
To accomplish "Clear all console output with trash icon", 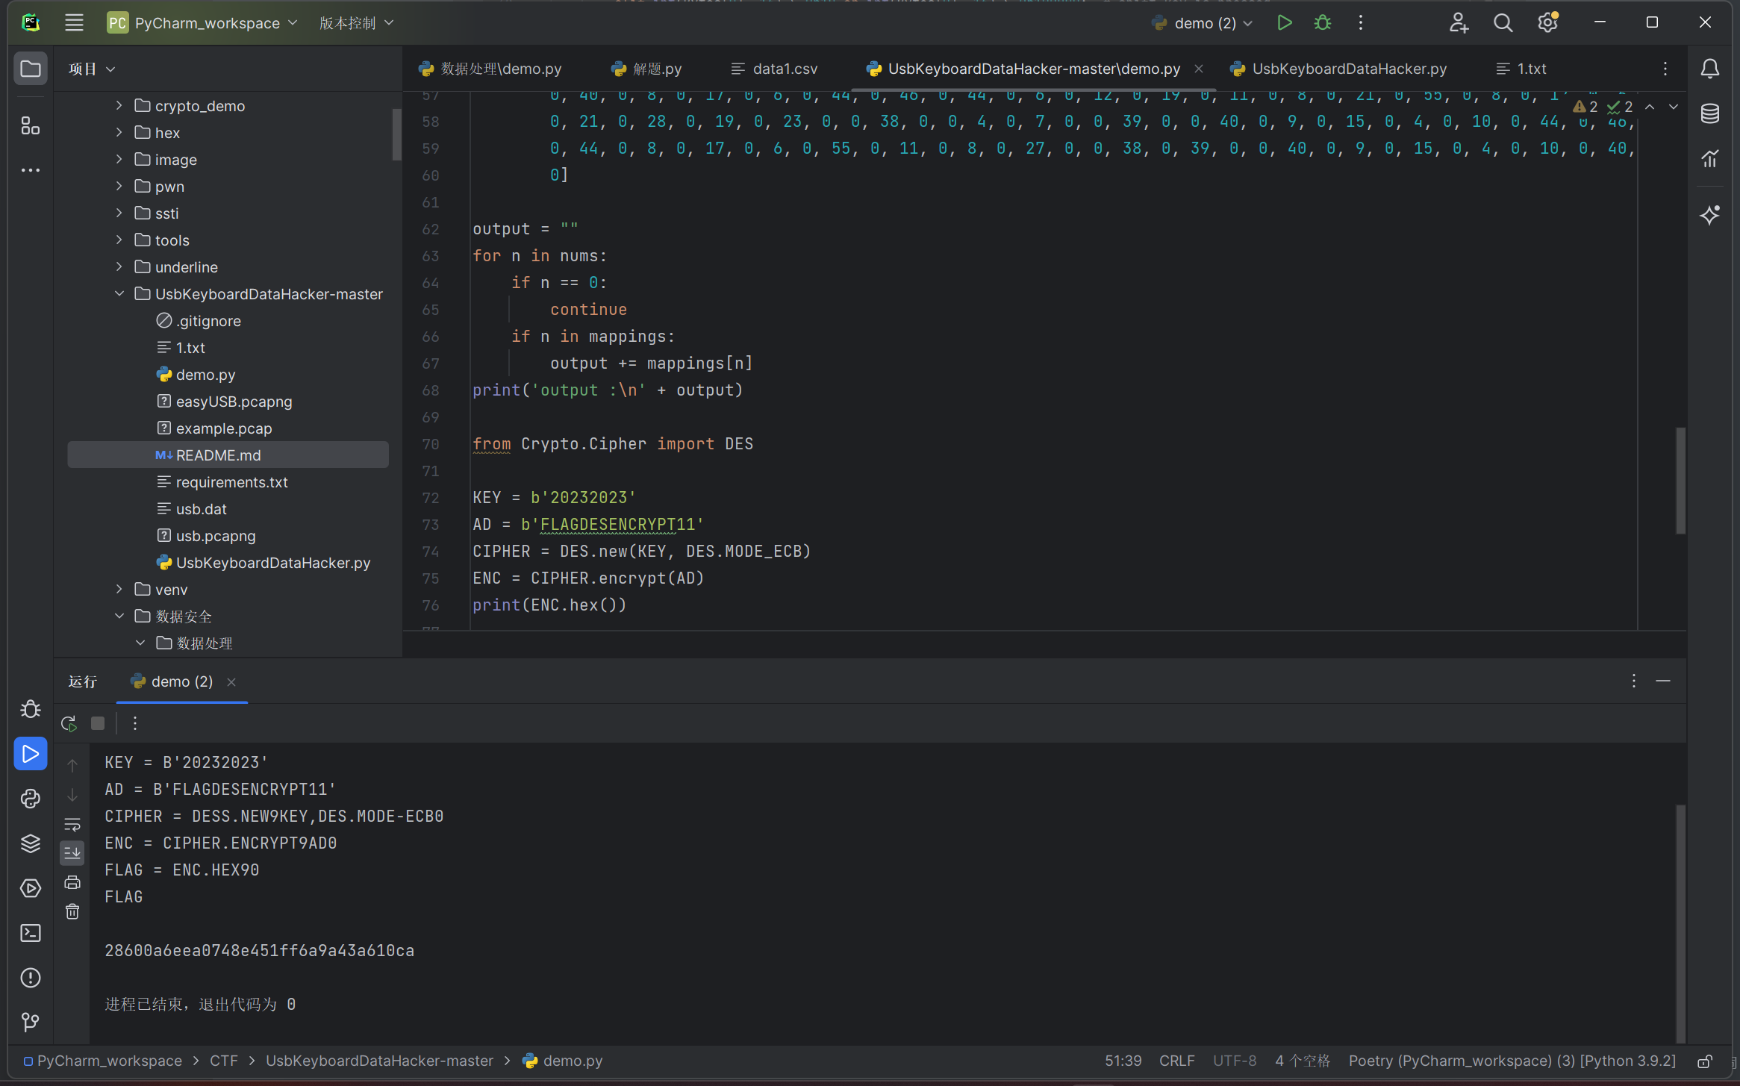I will pyautogui.click(x=72, y=911).
